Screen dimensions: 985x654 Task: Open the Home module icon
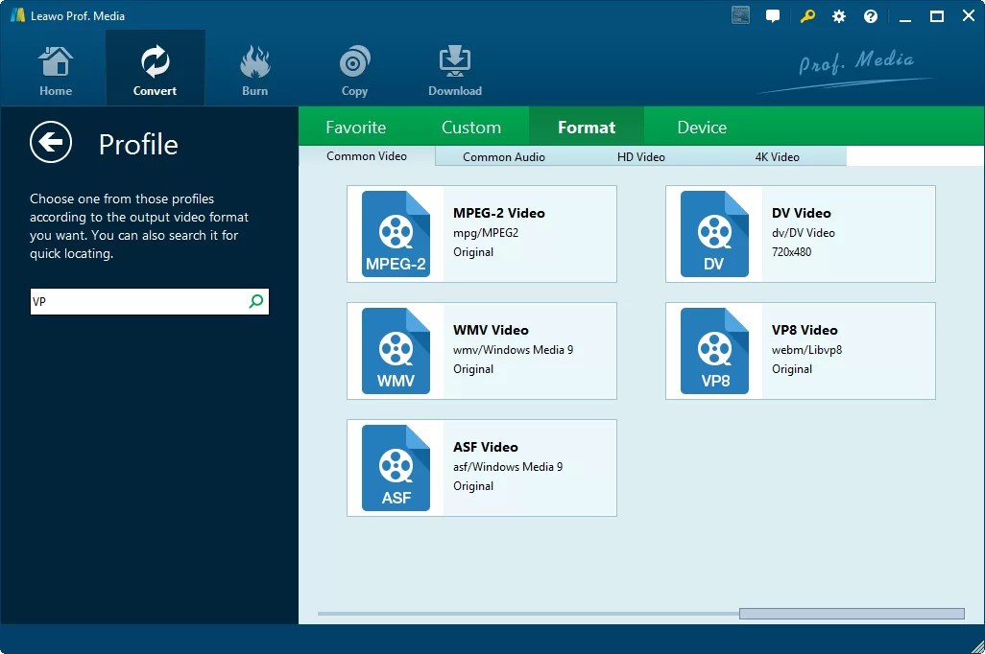[x=55, y=67]
